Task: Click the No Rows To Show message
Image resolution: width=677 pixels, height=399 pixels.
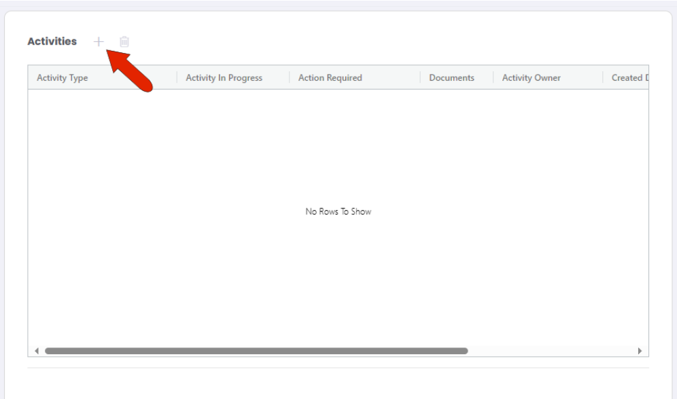Action: point(338,212)
